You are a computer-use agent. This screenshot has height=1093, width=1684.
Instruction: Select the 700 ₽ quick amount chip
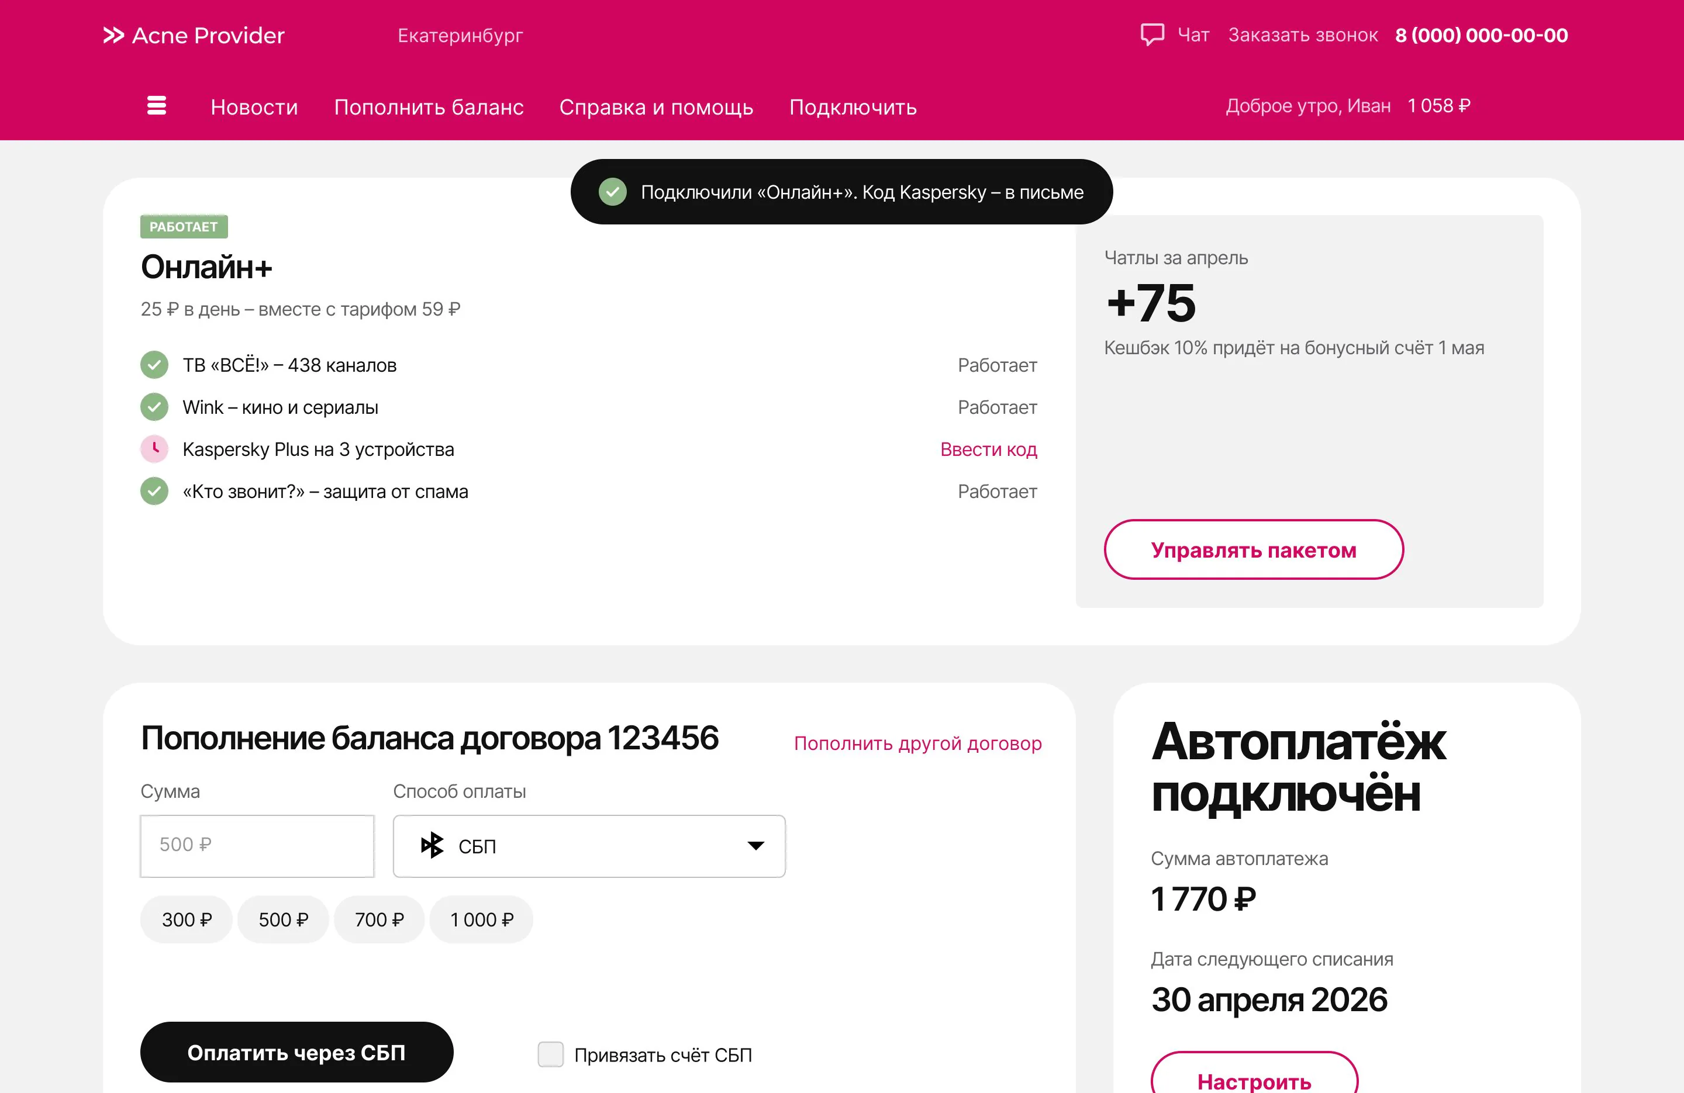click(379, 919)
